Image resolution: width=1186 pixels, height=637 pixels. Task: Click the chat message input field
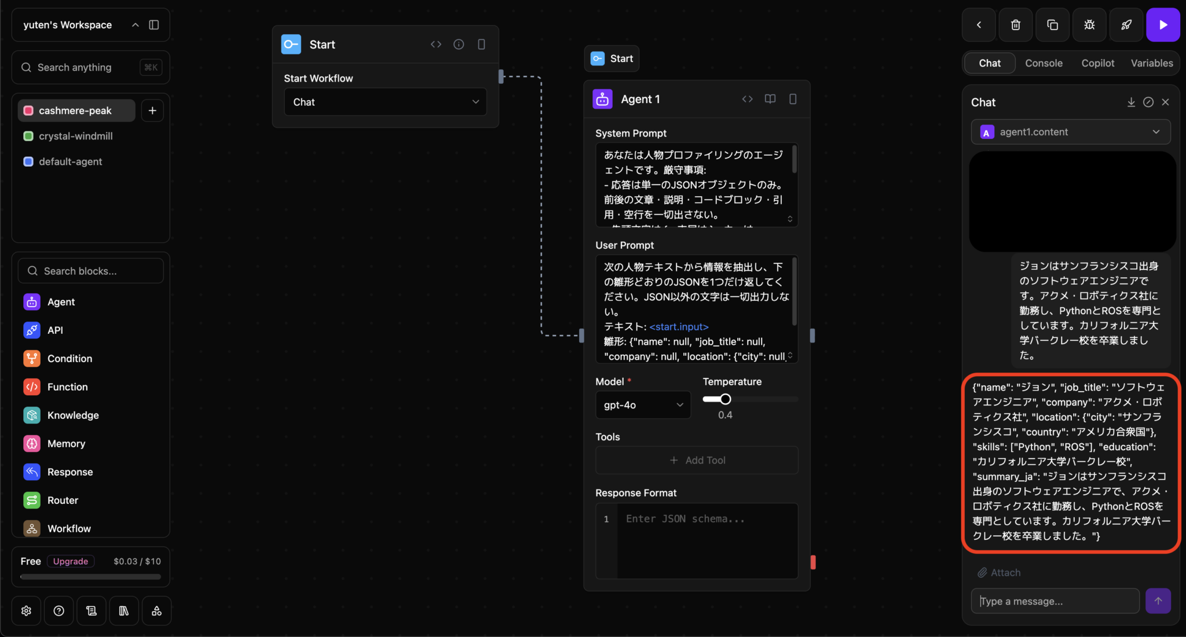(1054, 601)
